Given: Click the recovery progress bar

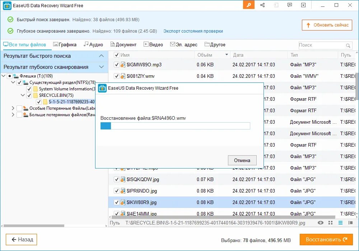Looking at the screenshot, I should [x=175, y=126].
